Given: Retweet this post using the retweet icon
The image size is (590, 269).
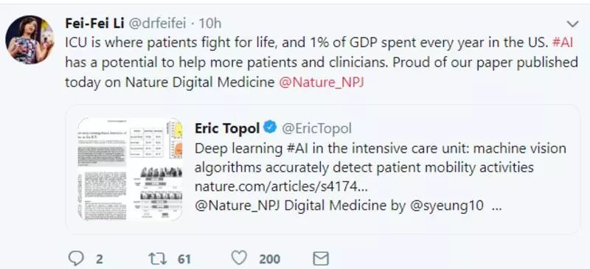Looking at the screenshot, I should tap(157, 259).
